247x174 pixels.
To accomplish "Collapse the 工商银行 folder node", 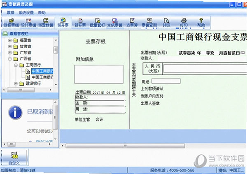I will (x=16, y=65).
